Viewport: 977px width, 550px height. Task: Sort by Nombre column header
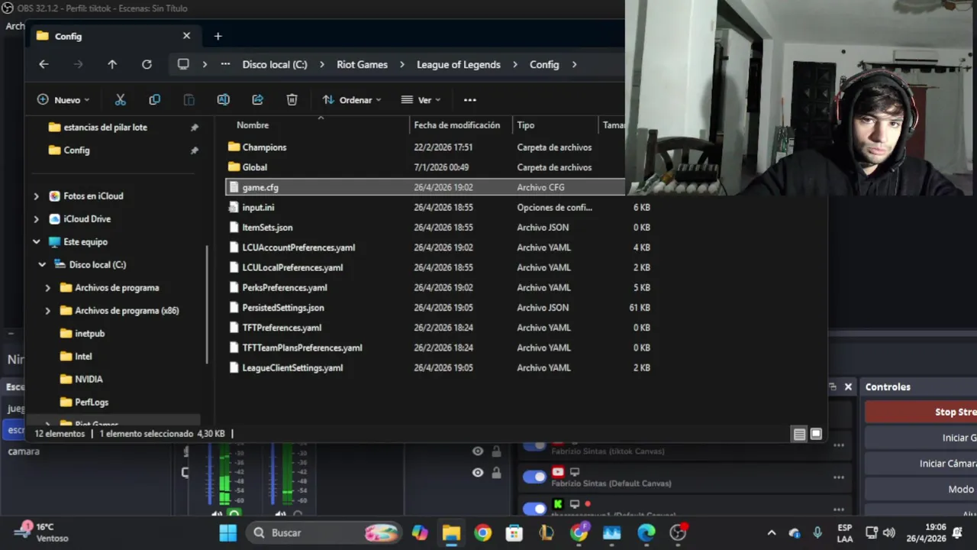(x=253, y=125)
